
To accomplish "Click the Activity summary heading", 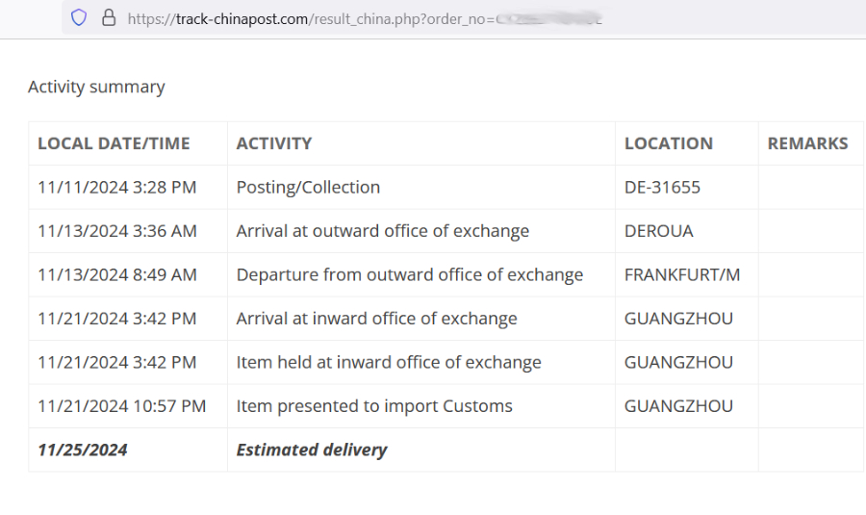I will click(x=96, y=87).
